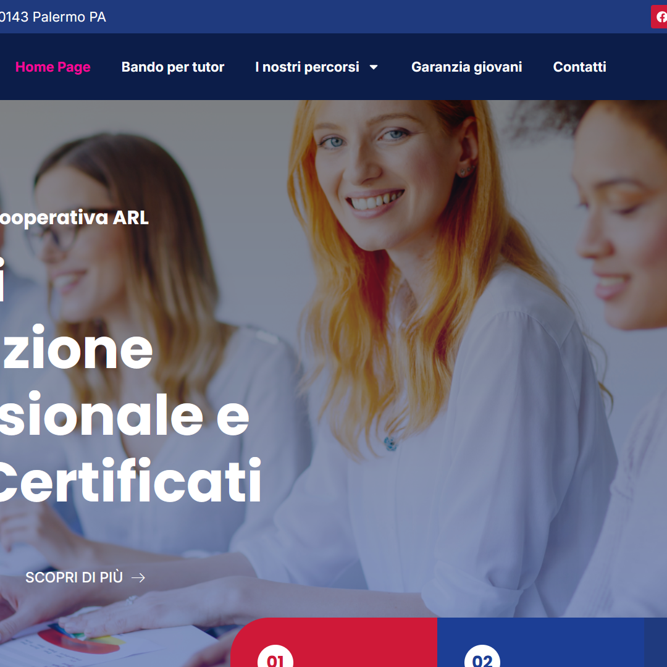
Task: Open I nostri percorsi menu item
Action: click(307, 67)
